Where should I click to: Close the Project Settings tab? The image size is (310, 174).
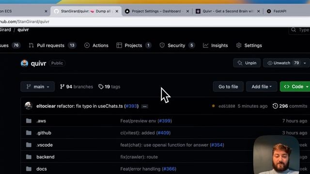point(187,11)
